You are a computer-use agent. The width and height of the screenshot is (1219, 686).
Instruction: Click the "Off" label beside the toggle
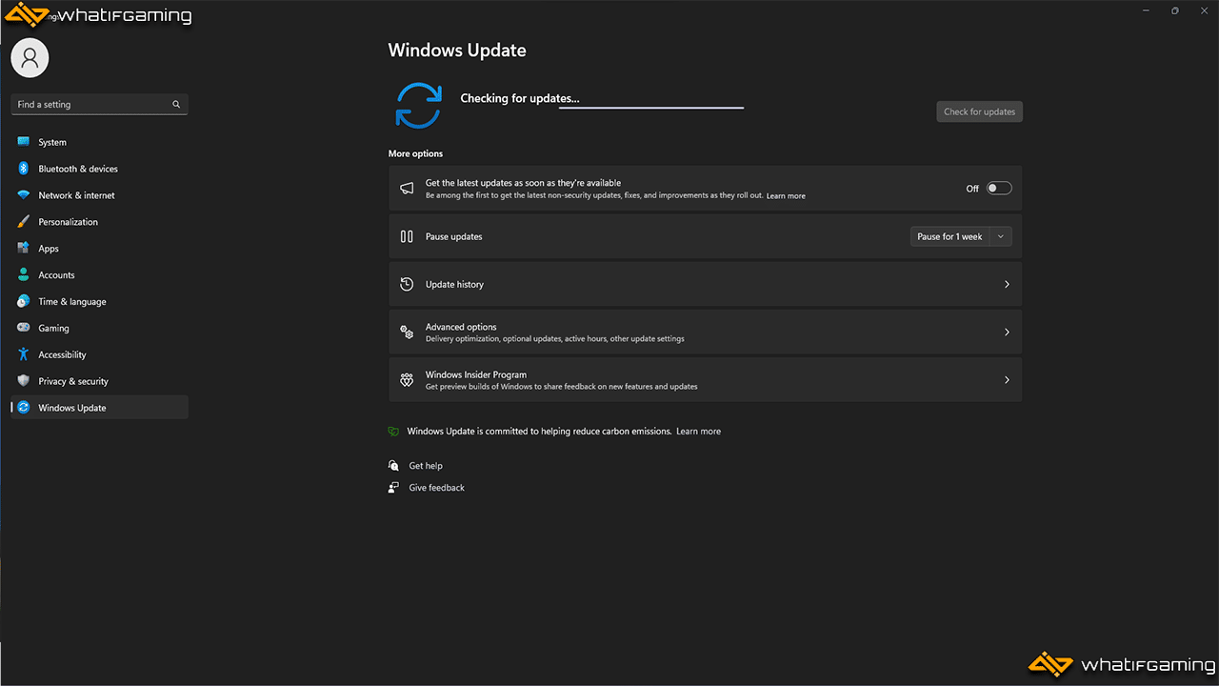(x=972, y=189)
